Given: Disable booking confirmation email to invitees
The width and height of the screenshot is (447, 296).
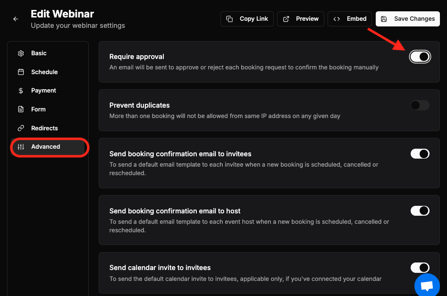Looking at the screenshot, I should (420, 154).
